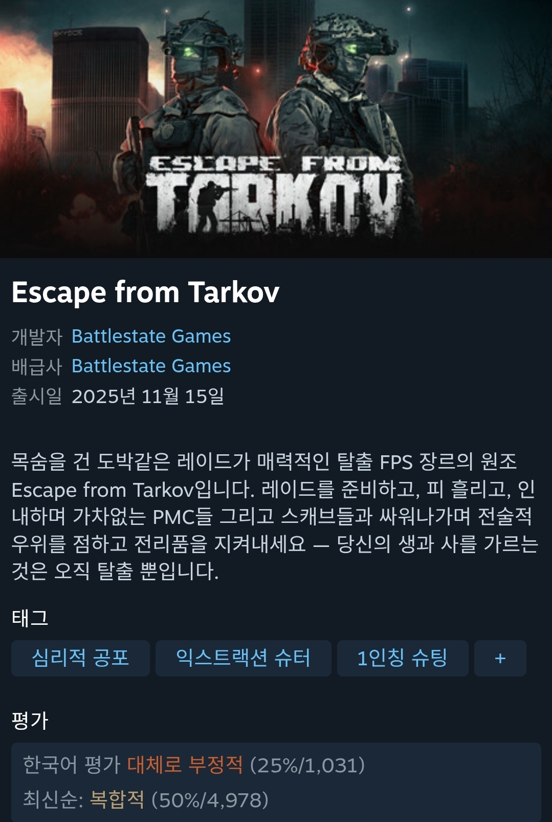Open the publisher Battlestate Games link
This screenshot has height=822, width=552.
click(151, 366)
